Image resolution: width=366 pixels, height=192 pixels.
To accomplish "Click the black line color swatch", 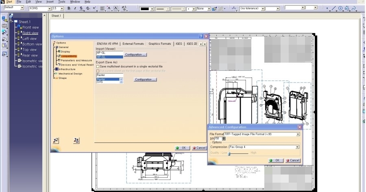I will click(x=145, y=9).
